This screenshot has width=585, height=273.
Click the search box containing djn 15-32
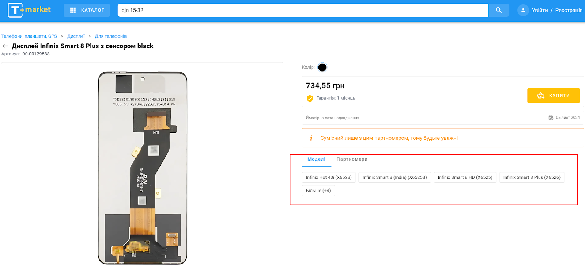coord(303,10)
